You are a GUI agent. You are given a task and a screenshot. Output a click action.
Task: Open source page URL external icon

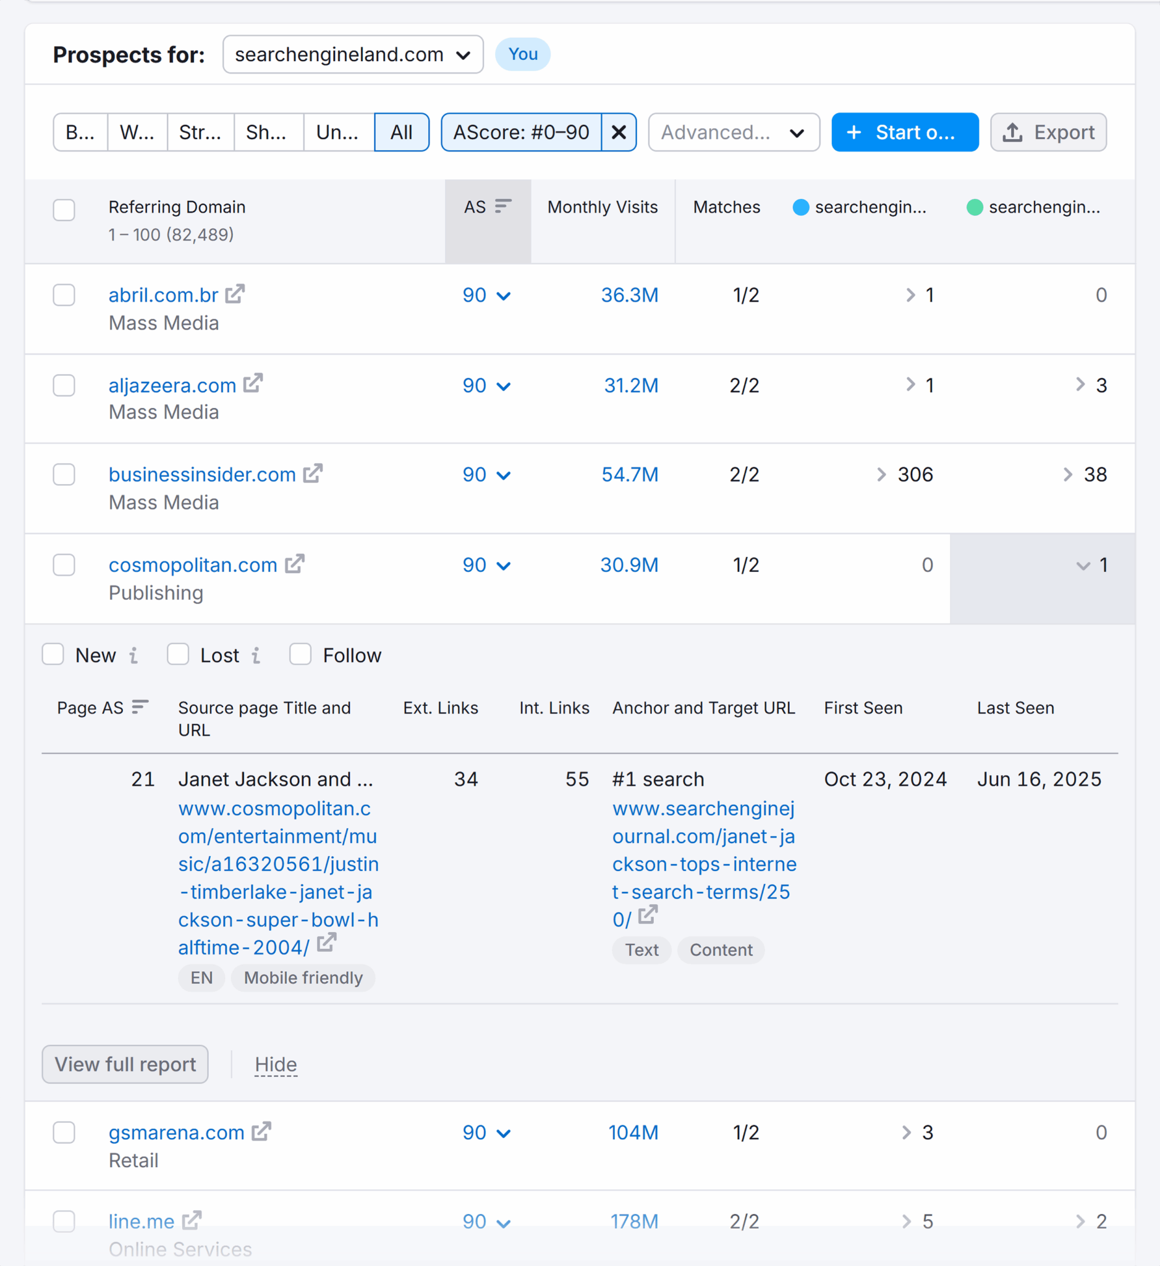tap(326, 943)
